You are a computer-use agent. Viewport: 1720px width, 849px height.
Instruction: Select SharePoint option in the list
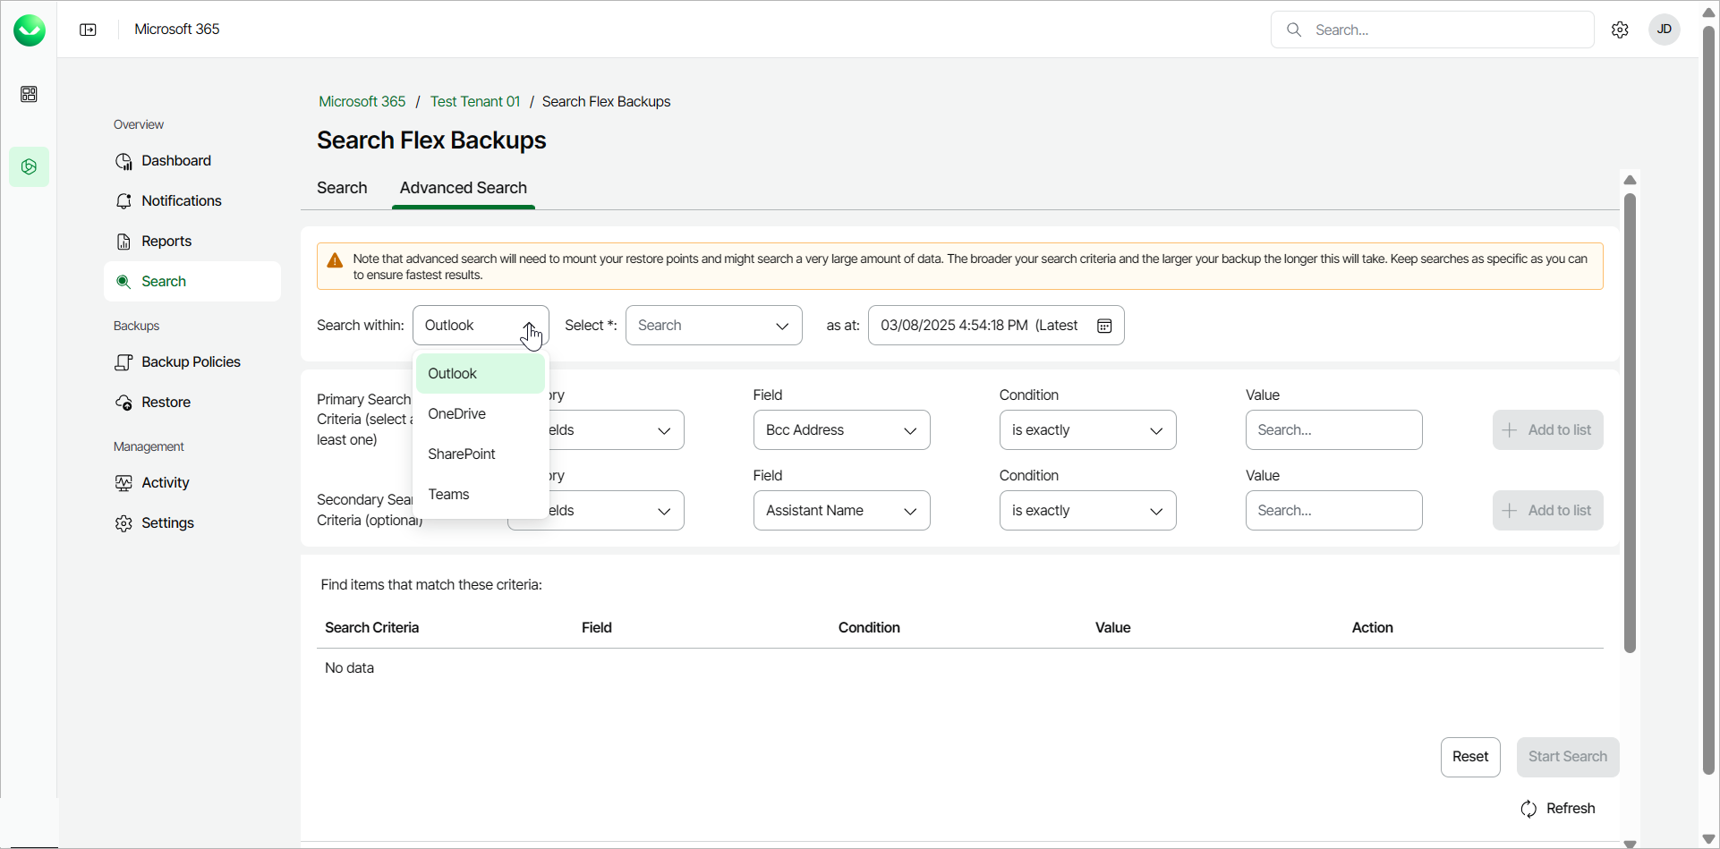[461, 454]
